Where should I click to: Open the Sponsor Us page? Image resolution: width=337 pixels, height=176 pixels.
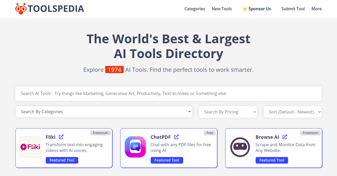(x=257, y=9)
